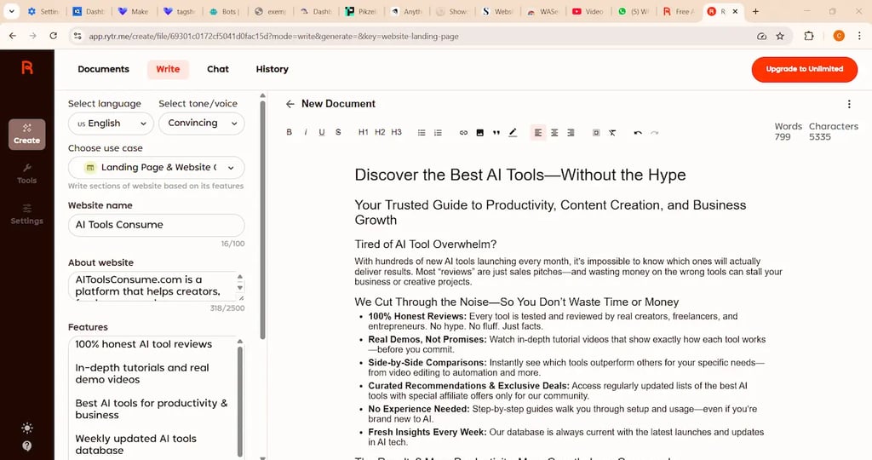Undo the last edit
872x460 pixels.
point(638,133)
